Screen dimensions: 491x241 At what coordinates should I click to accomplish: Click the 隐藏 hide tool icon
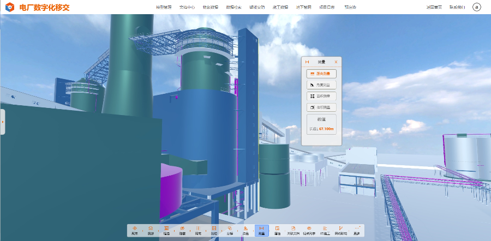point(182,231)
